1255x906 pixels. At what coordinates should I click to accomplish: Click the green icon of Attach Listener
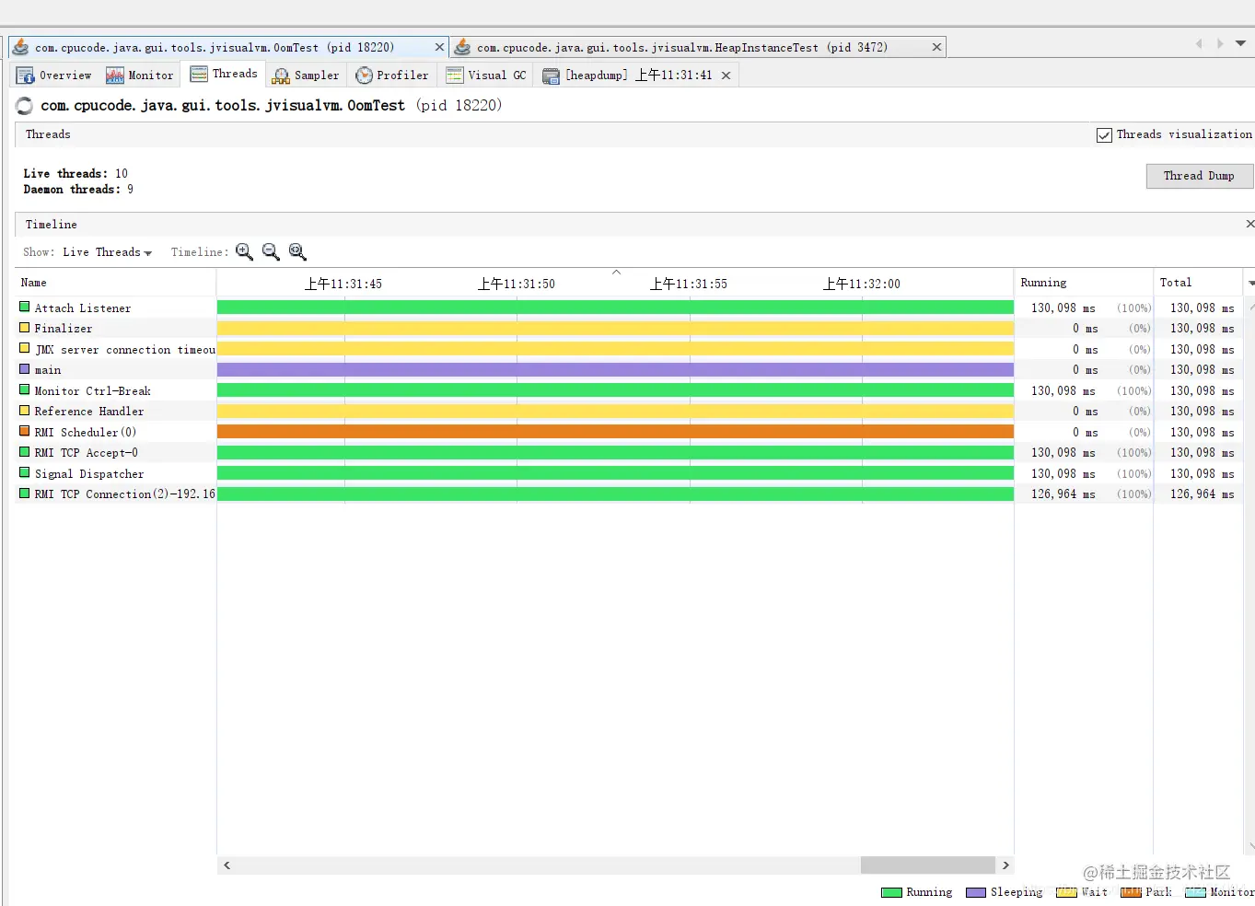(x=25, y=307)
